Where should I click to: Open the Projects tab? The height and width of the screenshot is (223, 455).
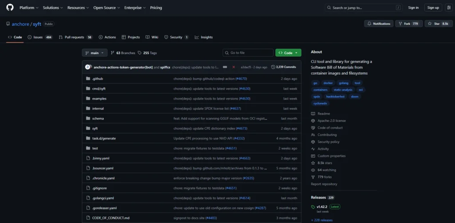pos(131,37)
